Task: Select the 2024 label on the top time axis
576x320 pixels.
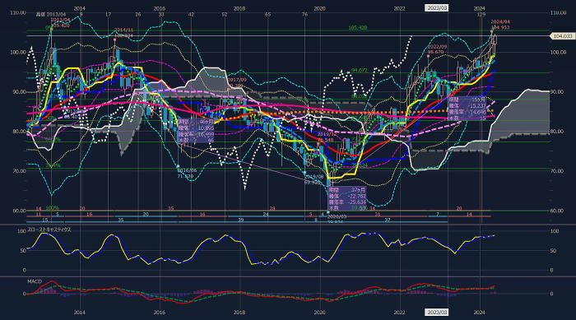Action: [x=479, y=8]
